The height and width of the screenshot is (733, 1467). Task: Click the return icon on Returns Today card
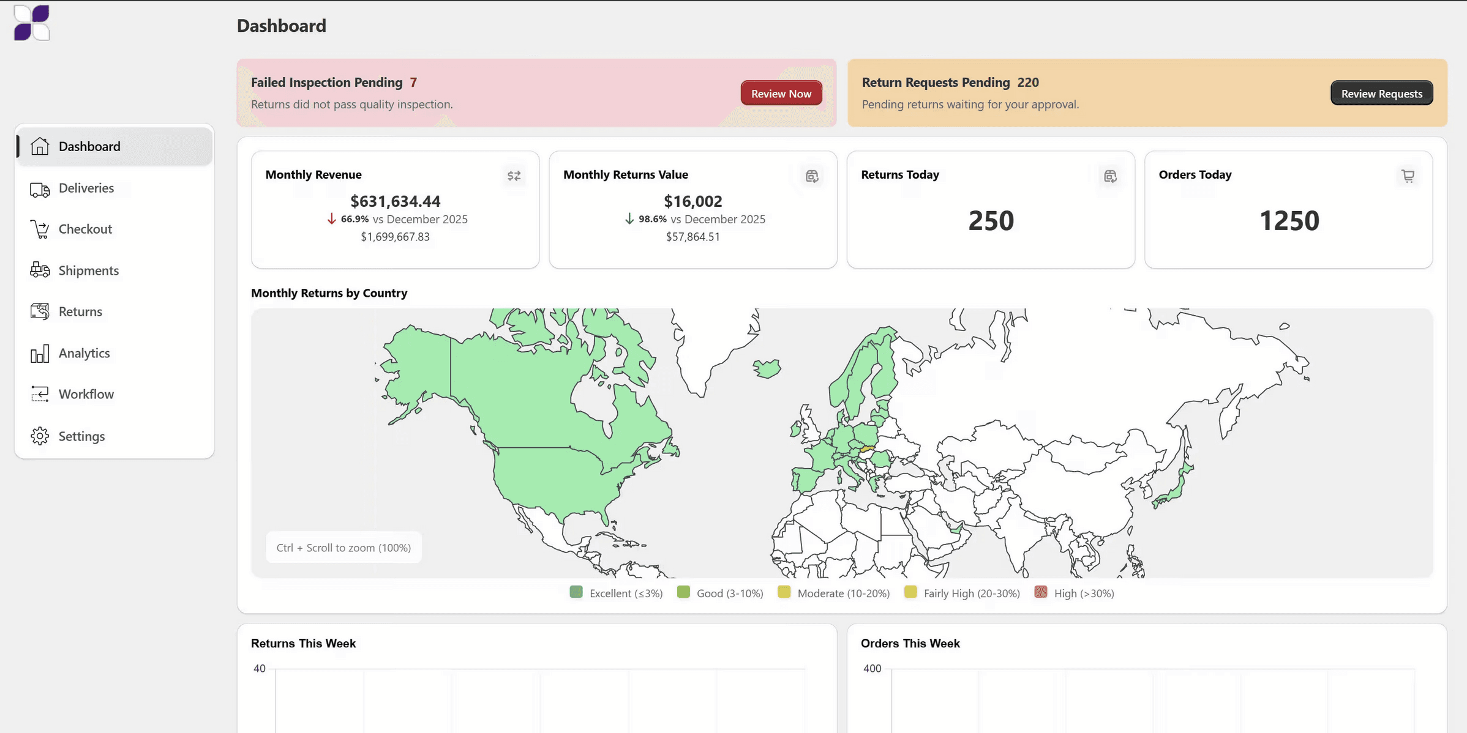pos(1110,176)
